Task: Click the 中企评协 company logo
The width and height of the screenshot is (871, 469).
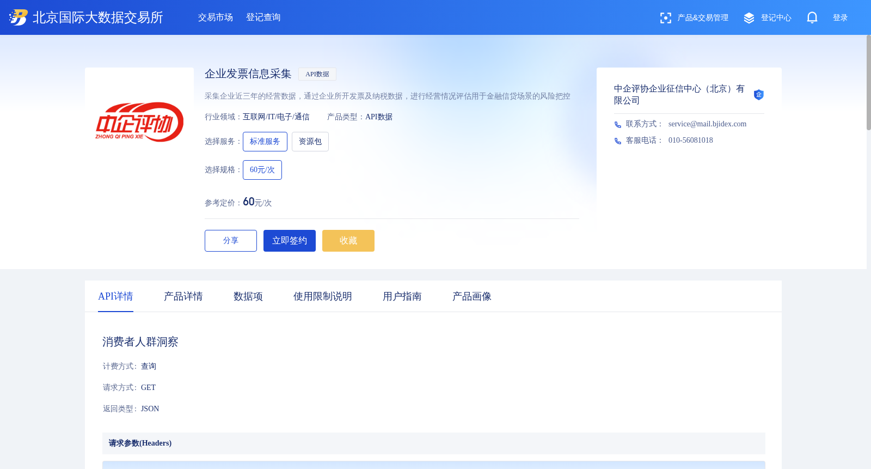Action: coord(139,122)
